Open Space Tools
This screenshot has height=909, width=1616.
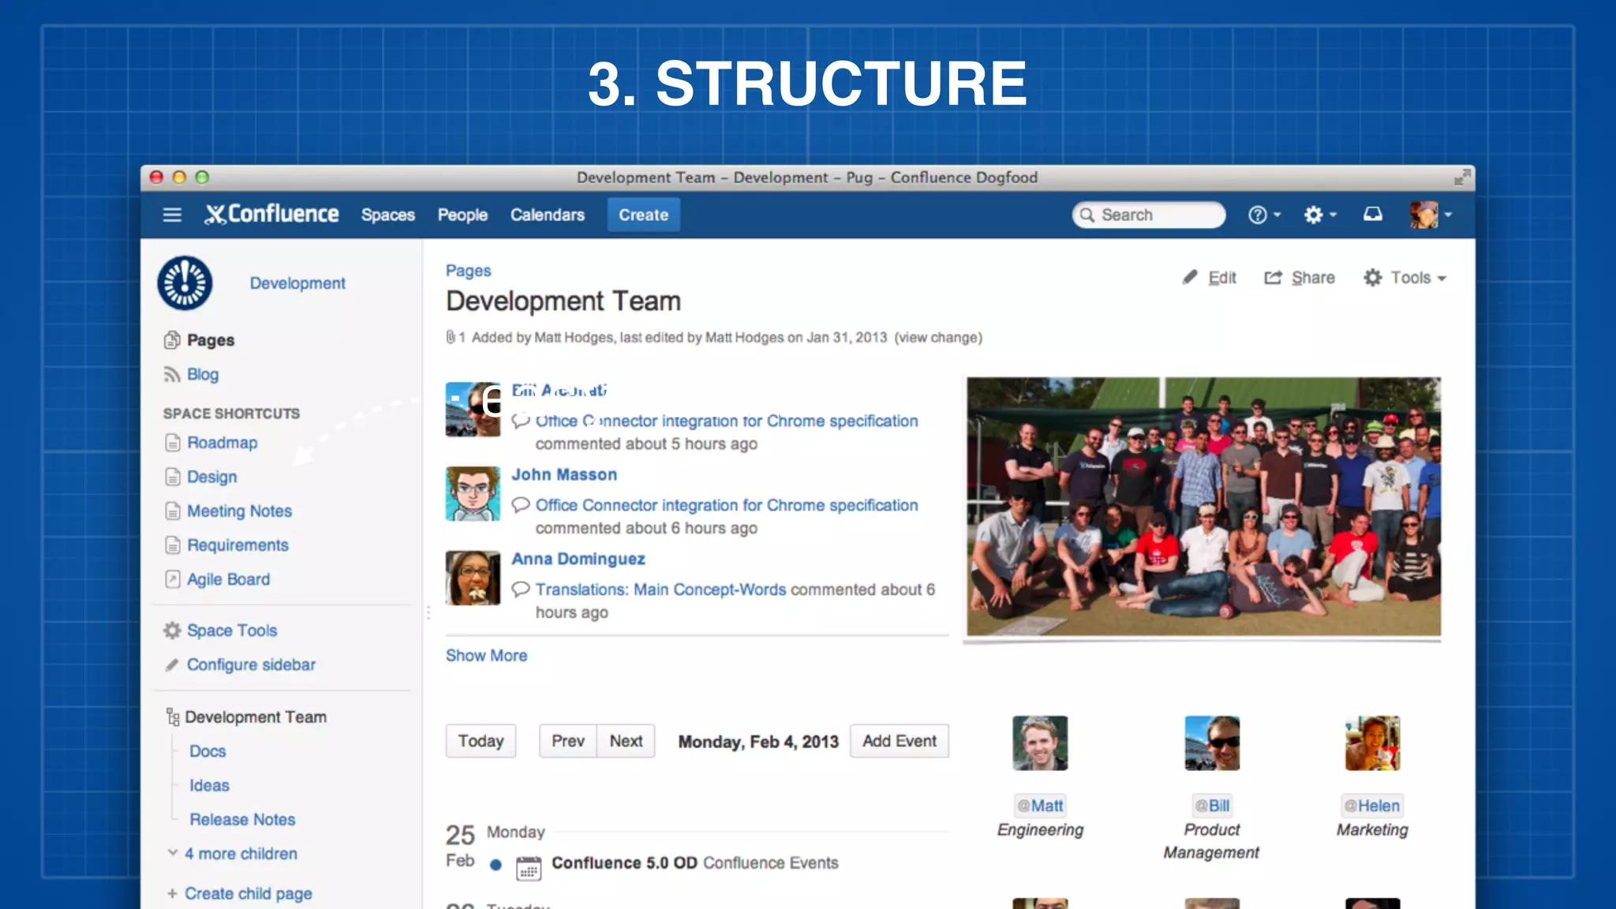coord(232,630)
